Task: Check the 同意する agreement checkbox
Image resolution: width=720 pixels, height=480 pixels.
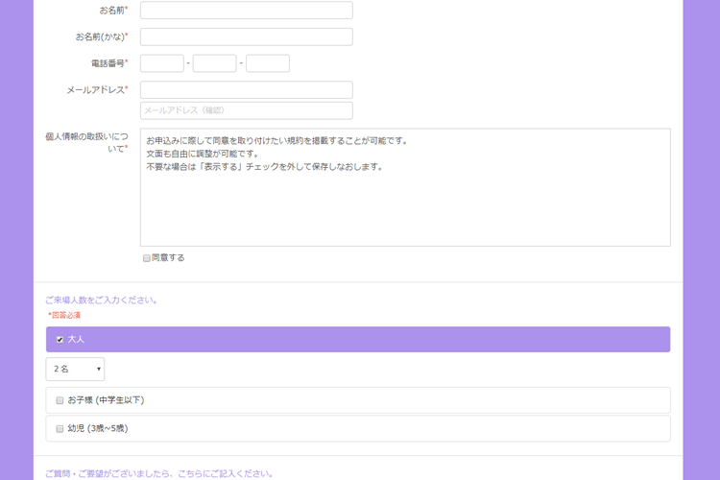Action: 147,258
